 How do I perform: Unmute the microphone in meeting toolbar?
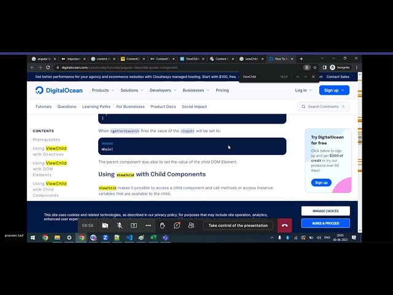119,226
